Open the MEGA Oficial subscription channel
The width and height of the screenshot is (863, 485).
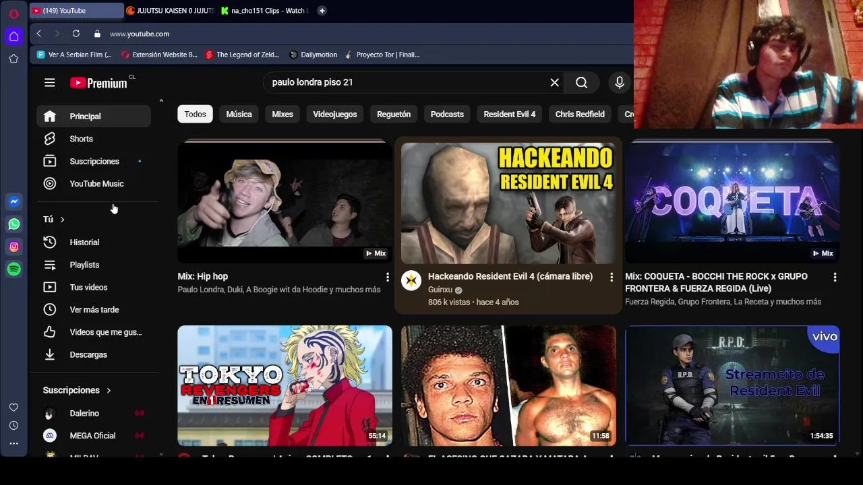click(x=93, y=436)
